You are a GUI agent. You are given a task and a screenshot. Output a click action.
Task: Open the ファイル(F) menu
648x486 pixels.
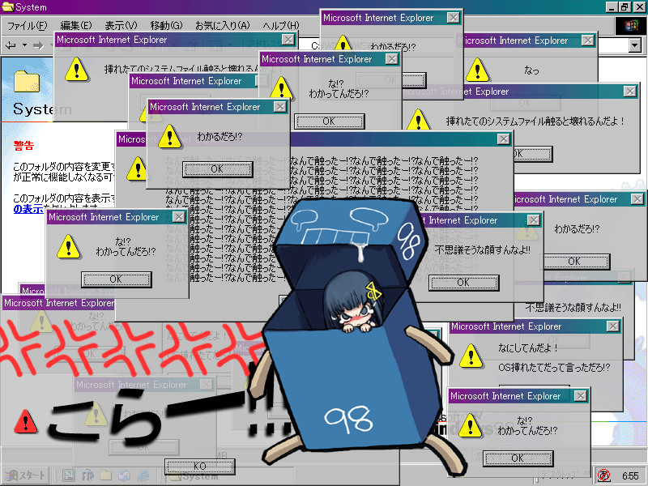27,26
